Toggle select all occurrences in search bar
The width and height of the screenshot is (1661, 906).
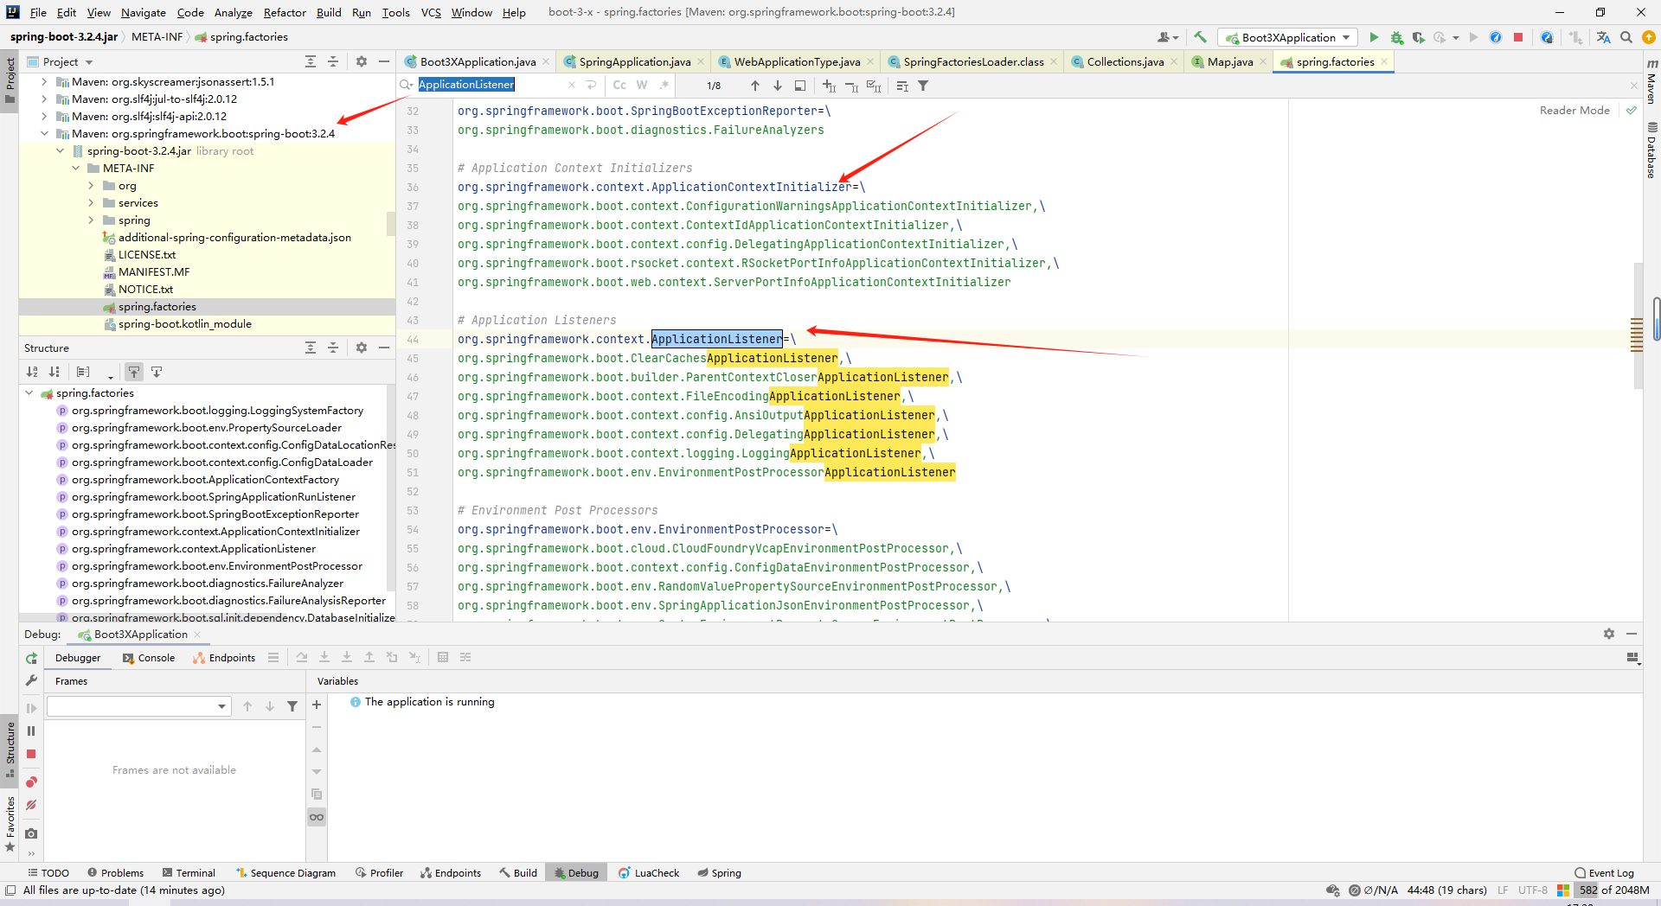(874, 86)
